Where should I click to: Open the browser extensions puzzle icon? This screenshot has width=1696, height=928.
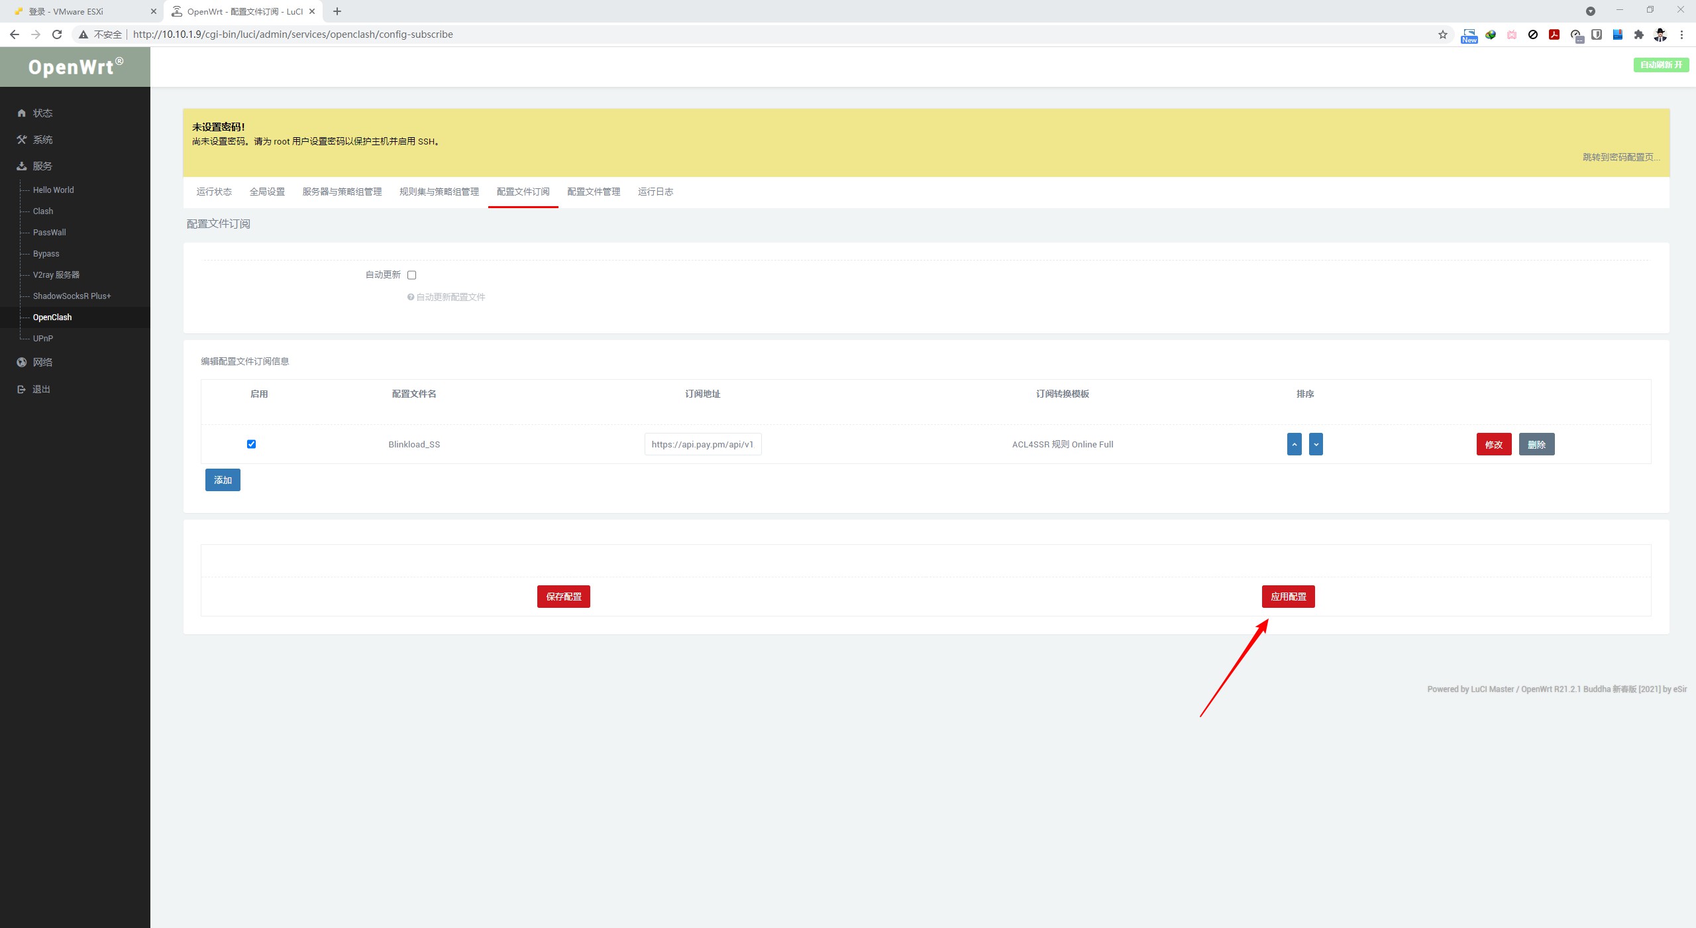coord(1638,34)
